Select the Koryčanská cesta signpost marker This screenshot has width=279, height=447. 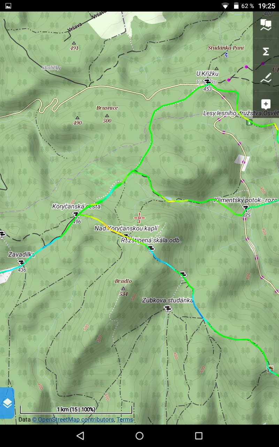click(x=76, y=214)
